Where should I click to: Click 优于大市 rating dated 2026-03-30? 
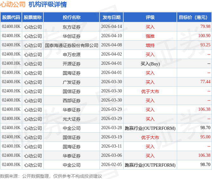[150, 91]
